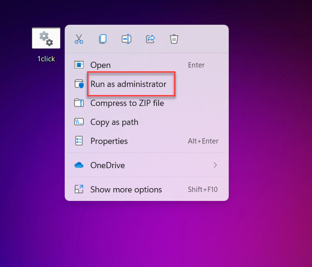Choose the Copy as path entry

pyautogui.click(x=114, y=122)
